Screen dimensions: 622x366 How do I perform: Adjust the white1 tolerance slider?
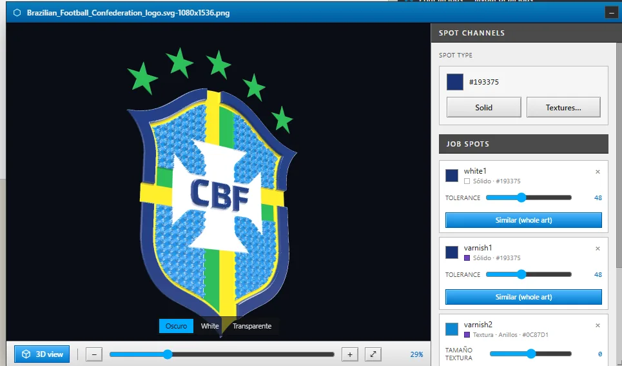529,198
